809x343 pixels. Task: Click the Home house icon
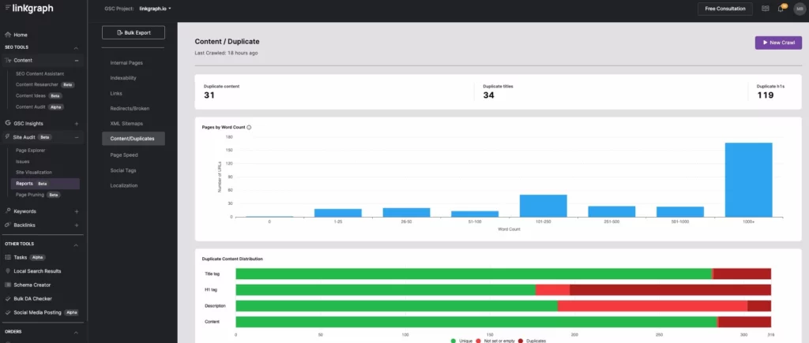click(8, 35)
